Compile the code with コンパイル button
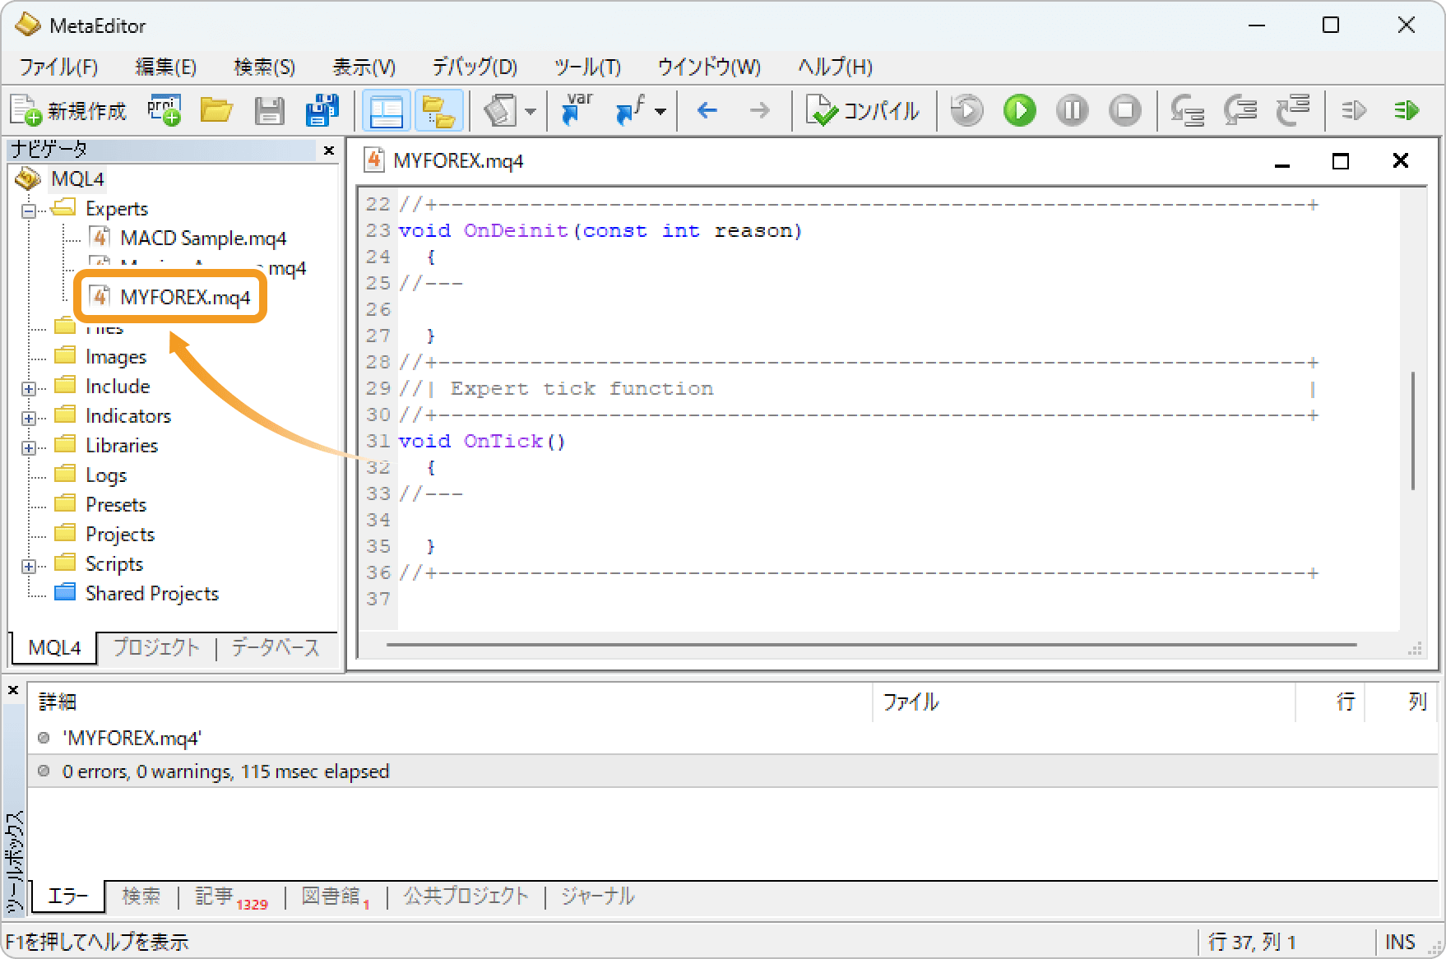 click(863, 110)
